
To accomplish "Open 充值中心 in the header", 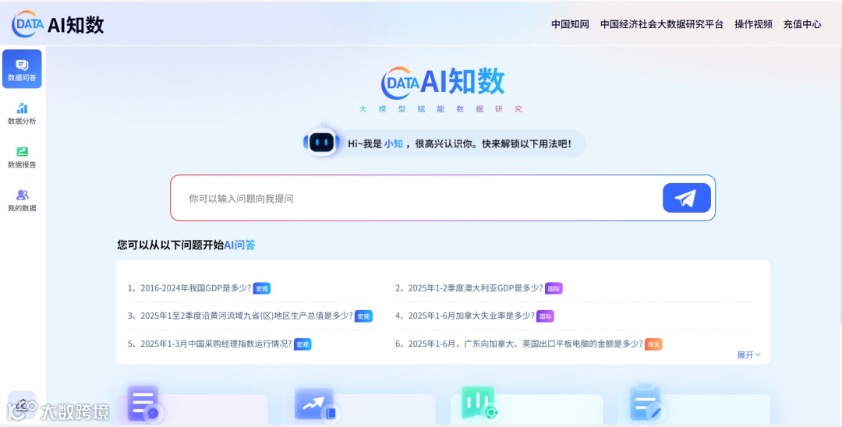I will click(801, 24).
